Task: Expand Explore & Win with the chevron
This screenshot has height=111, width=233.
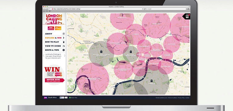Action: tap(64, 38)
